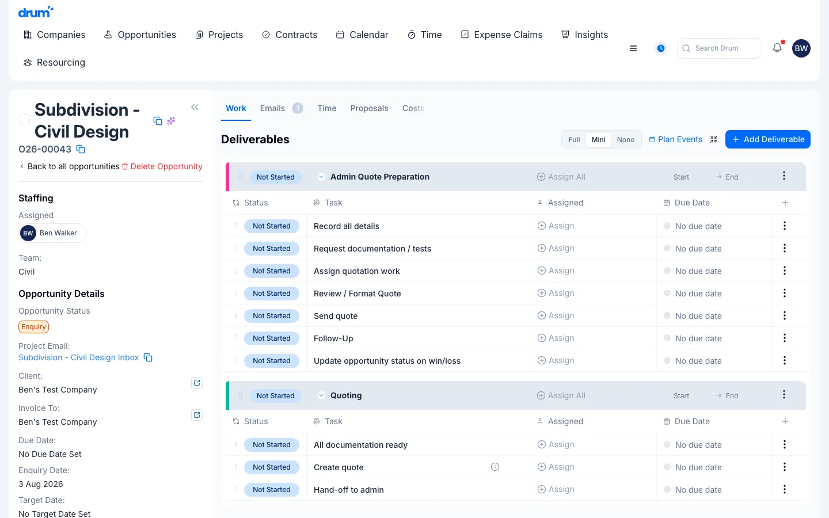
Task: Click the collapse-all deliverables icon
Action: tap(714, 139)
